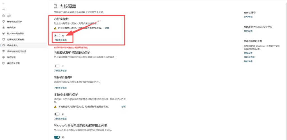Image resolution: width=287 pixels, height=140 pixels.
Task: Enable the 内存完整性 toggle switch
Action: tap(57, 35)
